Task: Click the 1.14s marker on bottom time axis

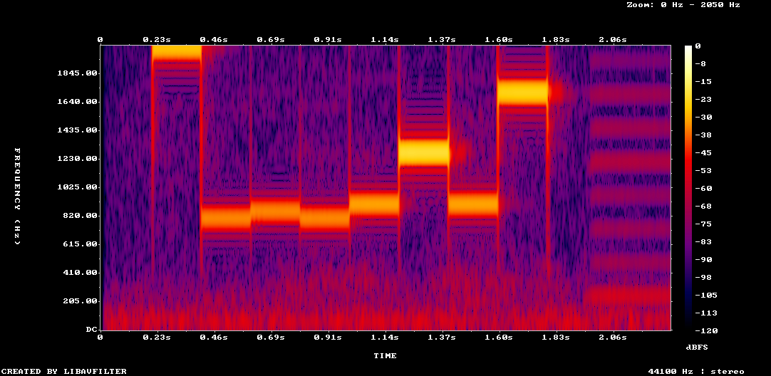Action: point(385,338)
